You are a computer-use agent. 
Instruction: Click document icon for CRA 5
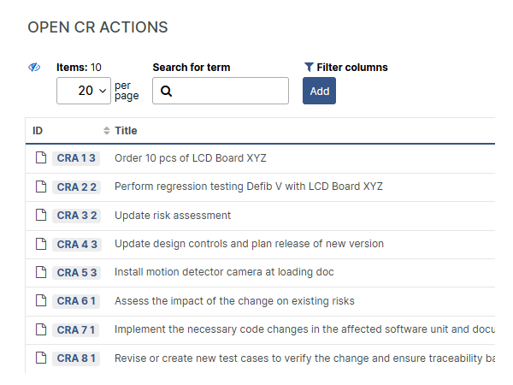(40, 273)
